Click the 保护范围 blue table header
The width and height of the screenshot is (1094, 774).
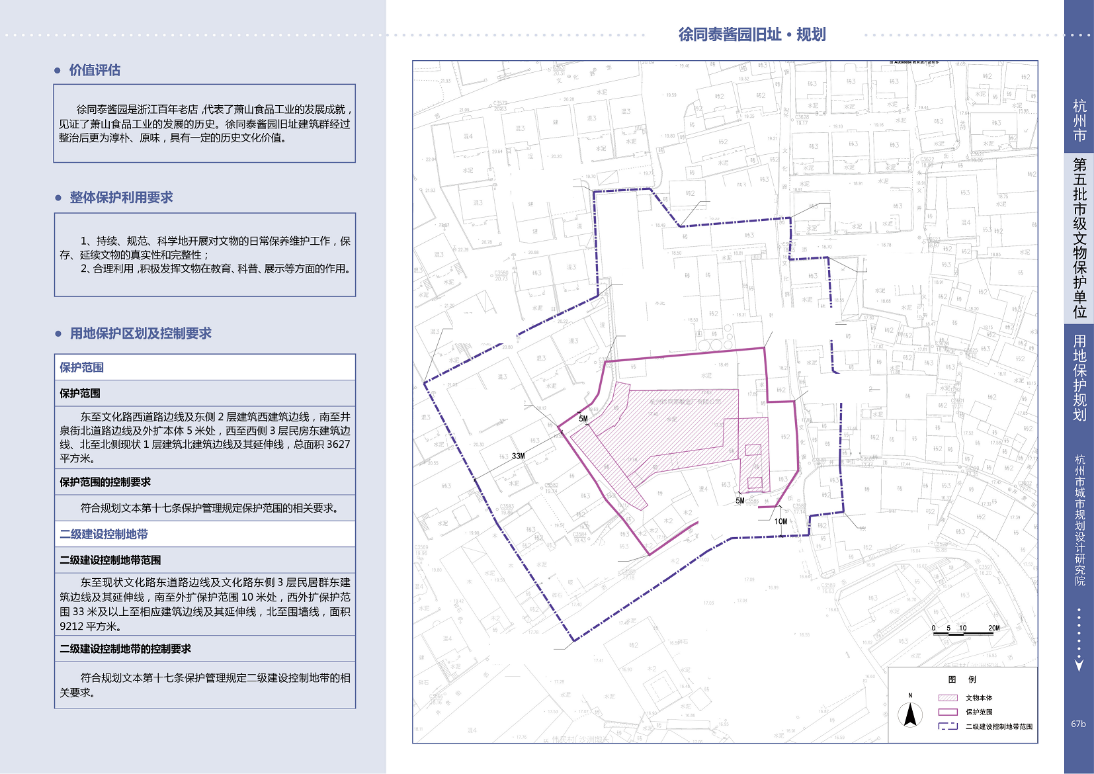coord(82,367)
